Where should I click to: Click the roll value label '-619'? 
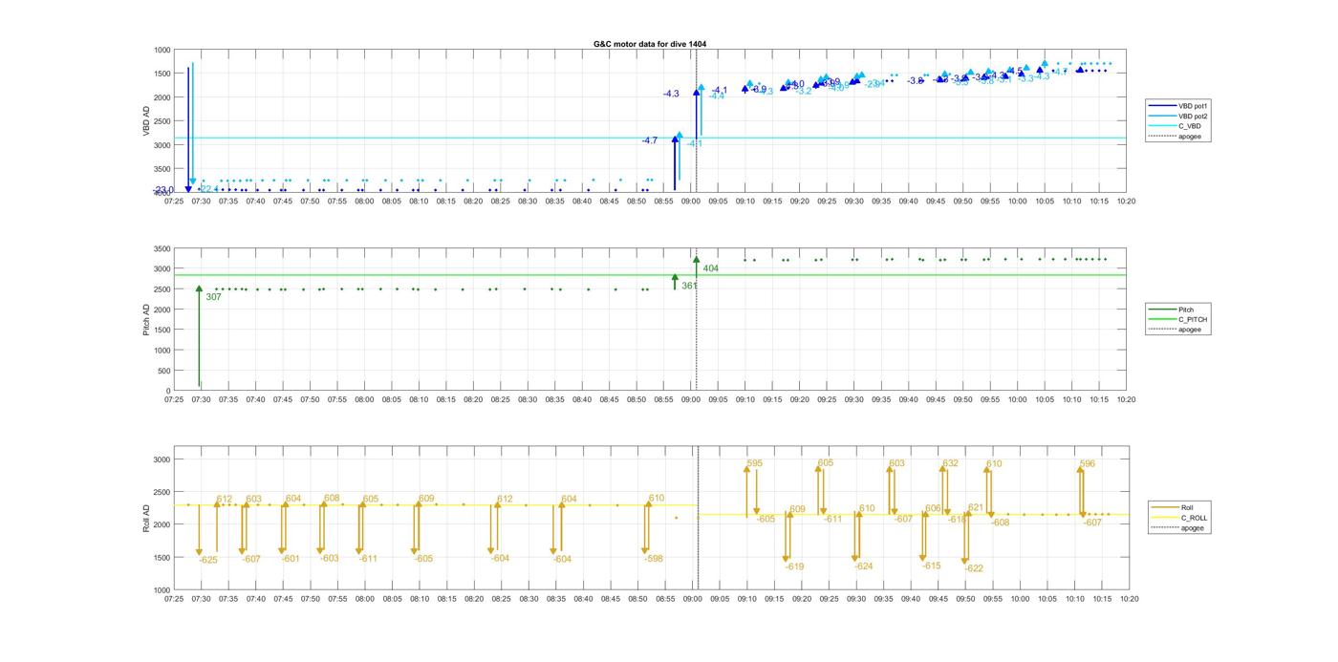[x=794, y=566]
